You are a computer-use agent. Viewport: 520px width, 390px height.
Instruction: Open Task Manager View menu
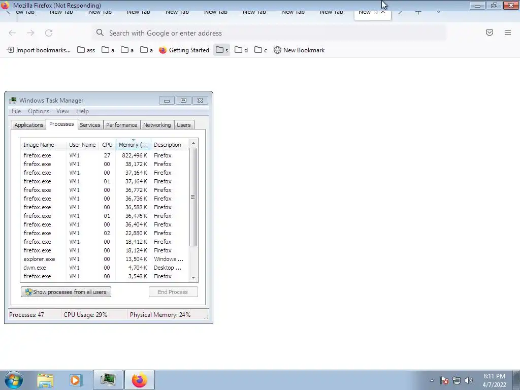[62, 111]
